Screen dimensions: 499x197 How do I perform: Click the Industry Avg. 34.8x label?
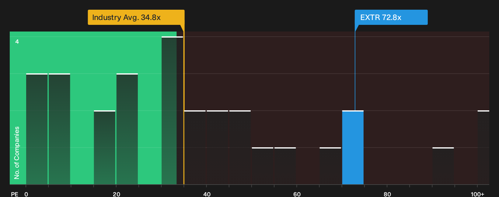coord(136,17)
